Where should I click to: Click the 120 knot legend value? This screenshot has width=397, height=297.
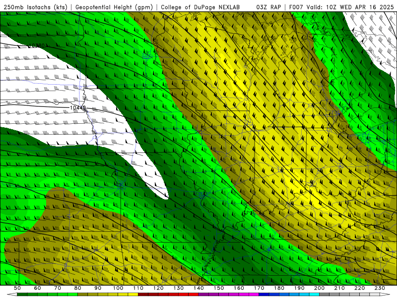(x=158, y=288)
